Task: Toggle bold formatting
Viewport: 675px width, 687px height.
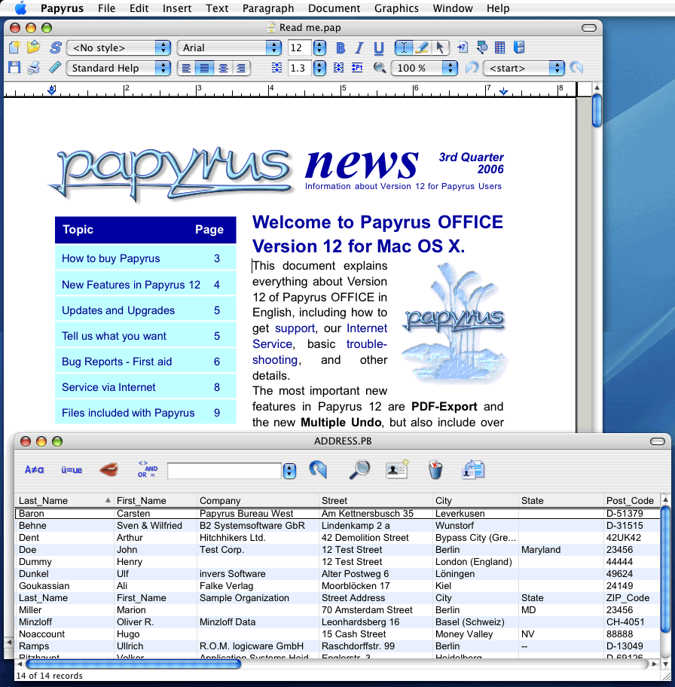Action: coord(340,47)
